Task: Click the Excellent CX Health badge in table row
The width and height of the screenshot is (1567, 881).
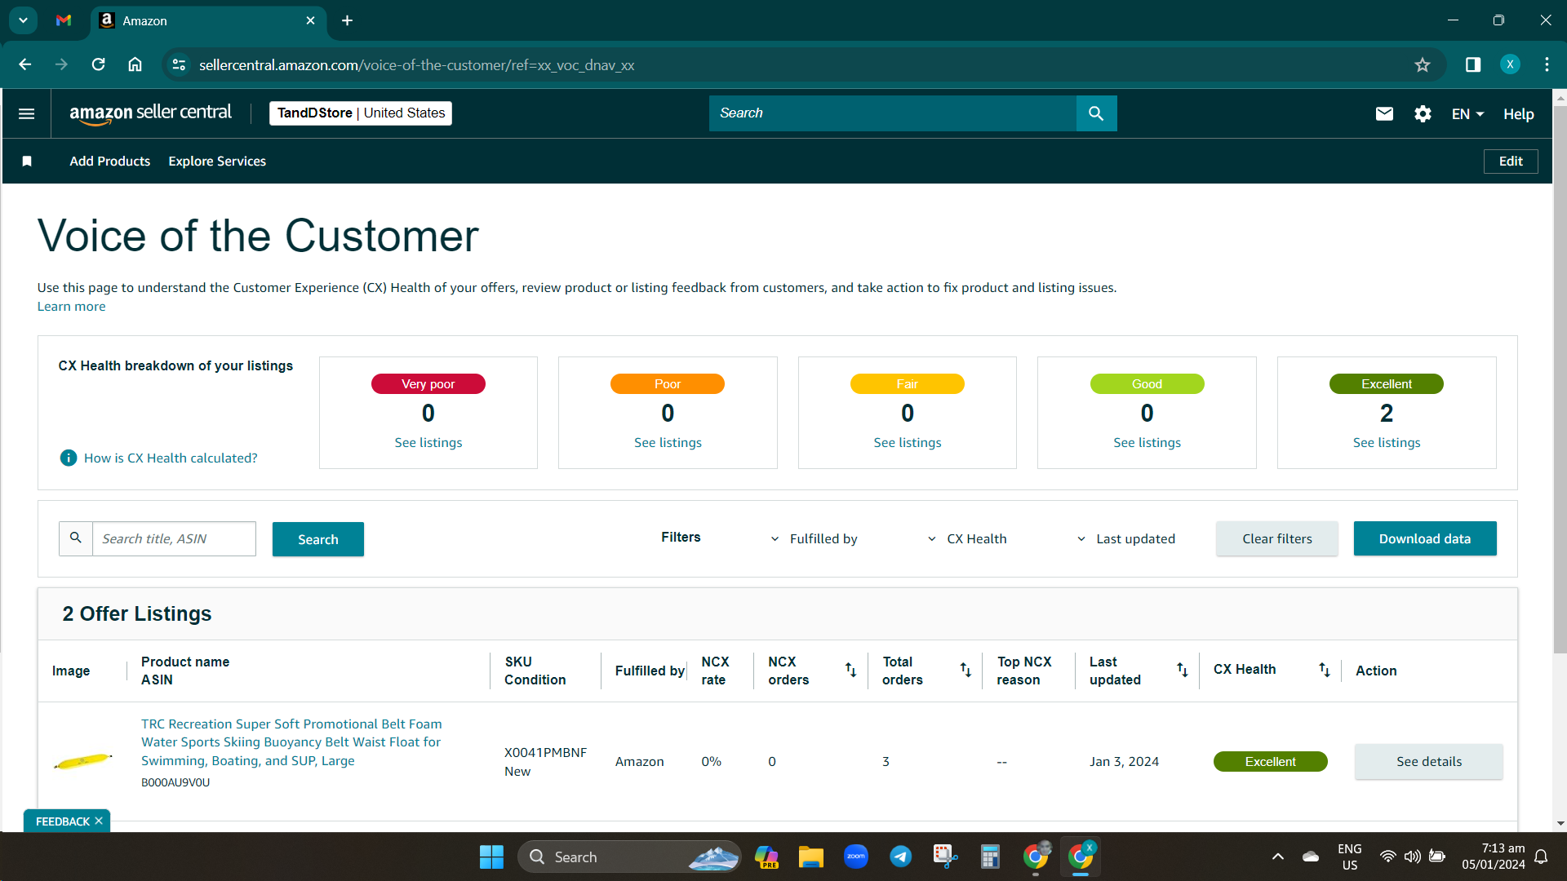Action: tap(1270, 762)
